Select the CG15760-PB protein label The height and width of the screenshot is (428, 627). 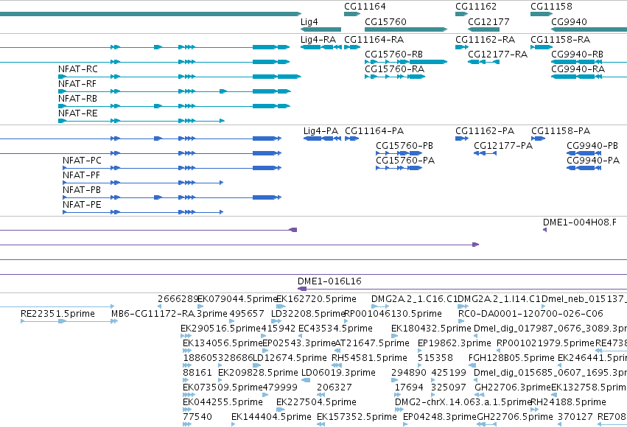coord(404,146)
